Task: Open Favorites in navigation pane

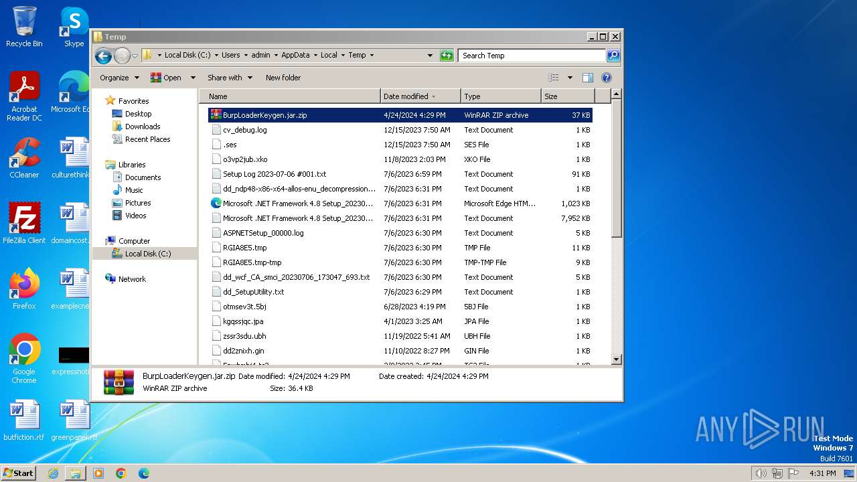Action: (133, 101)
